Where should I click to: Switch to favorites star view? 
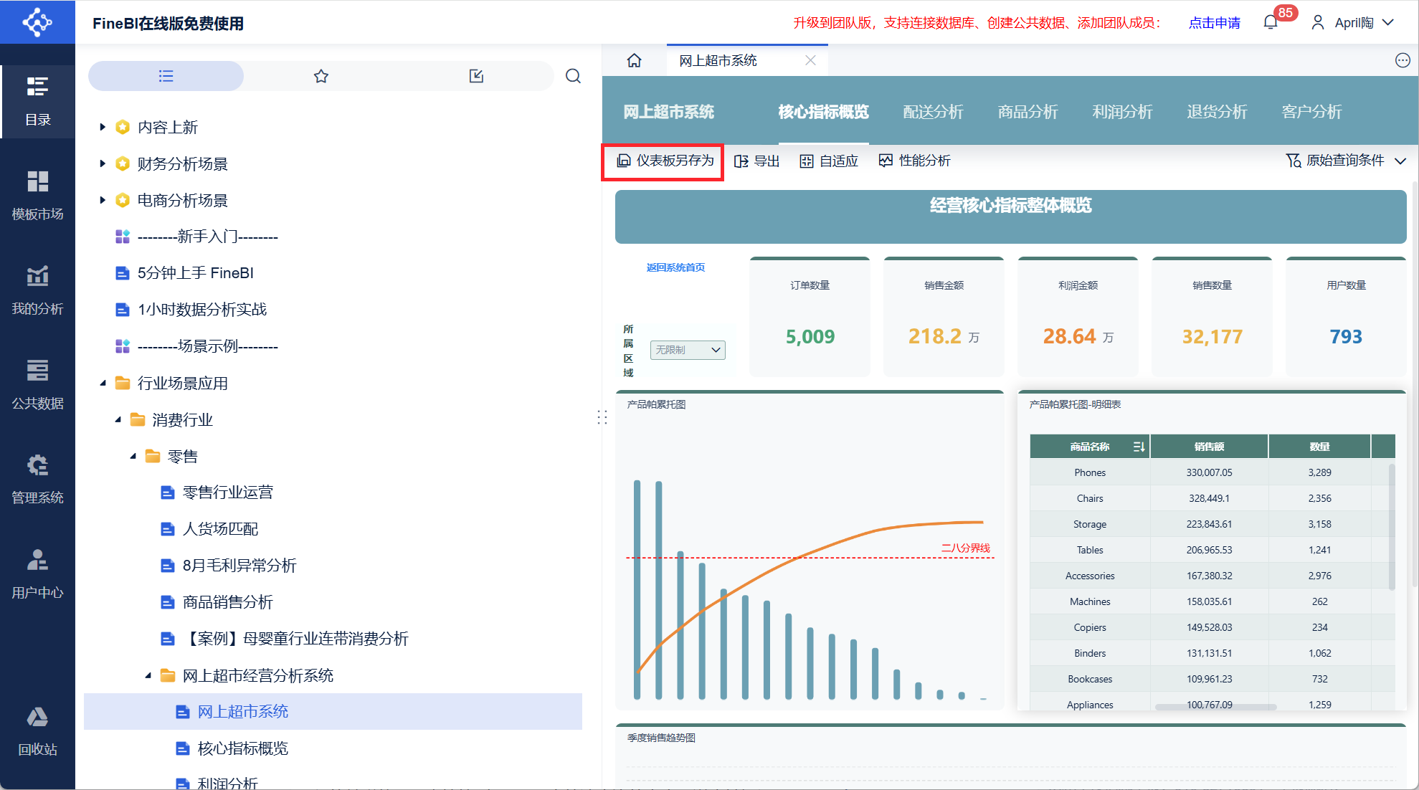point(321,76)
